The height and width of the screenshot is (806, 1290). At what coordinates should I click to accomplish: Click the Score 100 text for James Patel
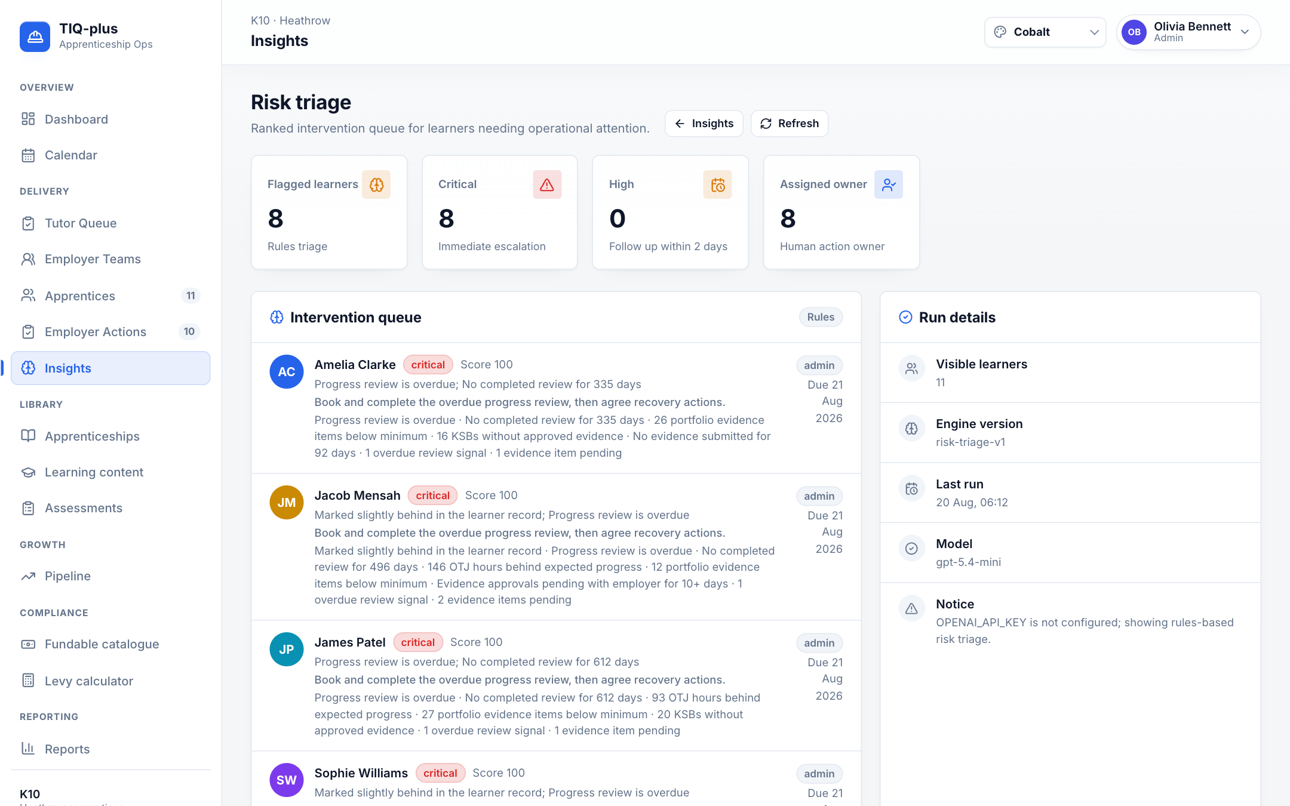[x=476, y=642]
